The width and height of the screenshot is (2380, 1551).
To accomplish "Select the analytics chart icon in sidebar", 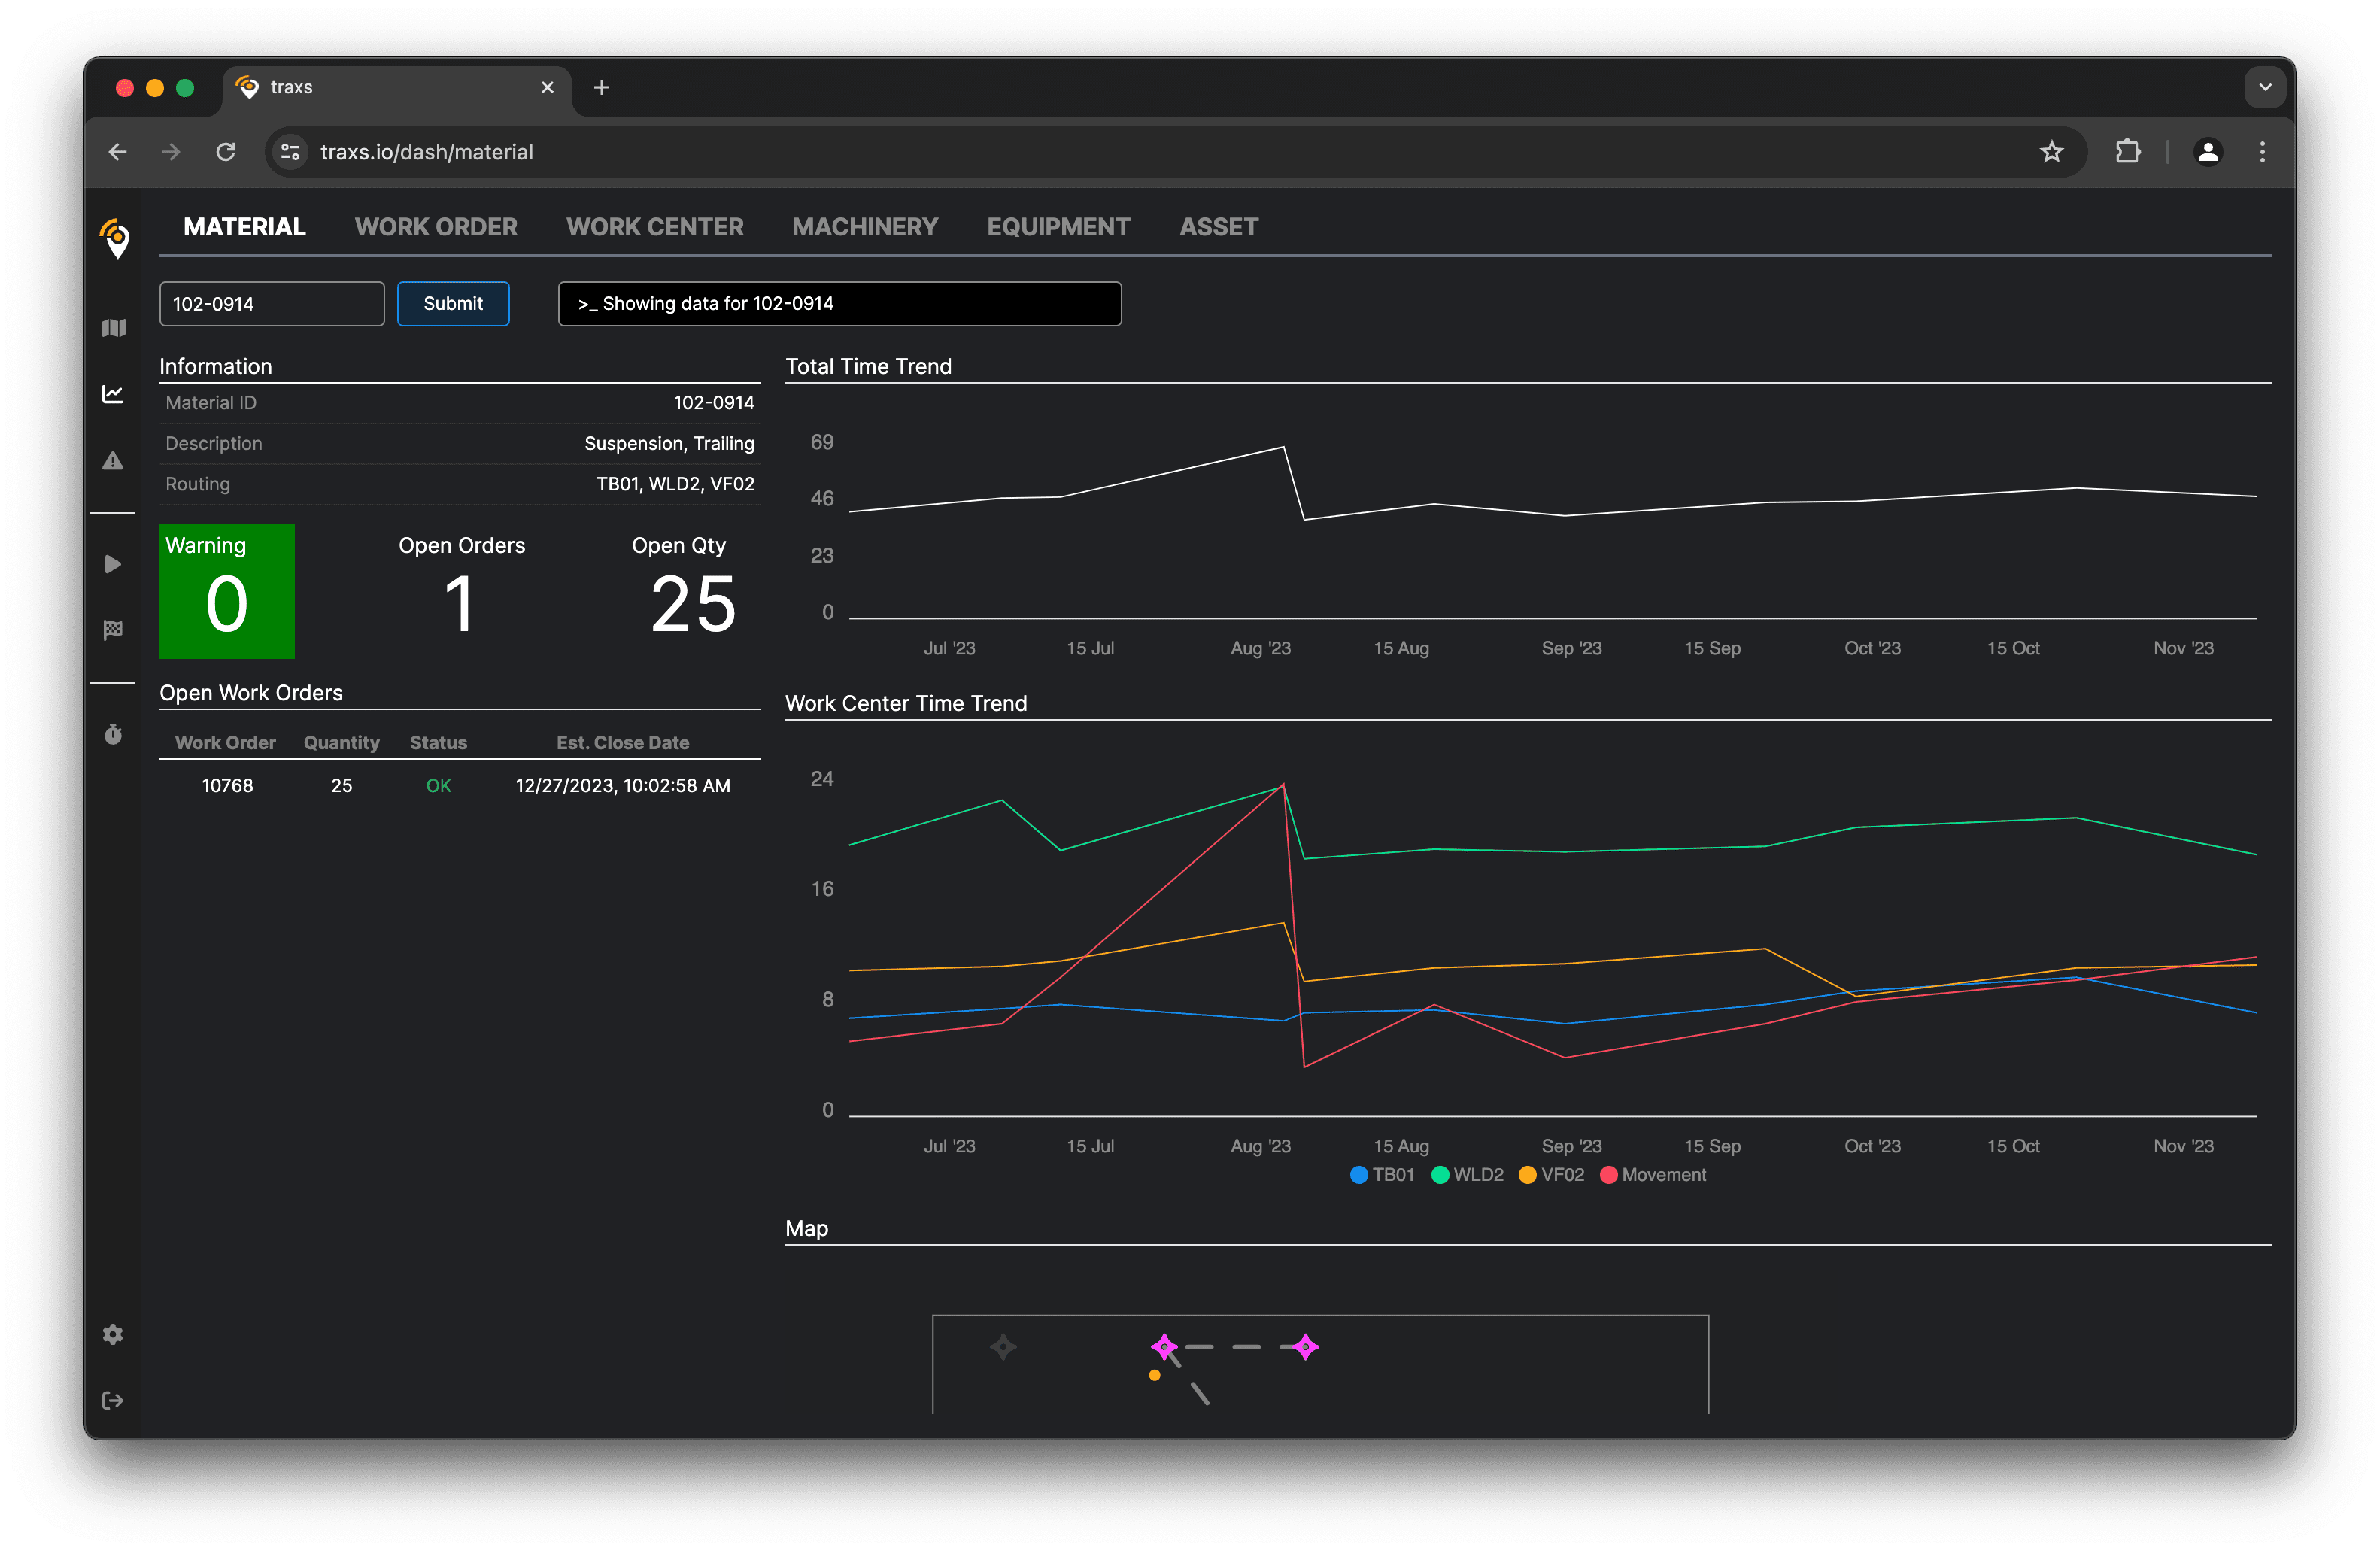I will pyautogui.click(x=113, y=394).
